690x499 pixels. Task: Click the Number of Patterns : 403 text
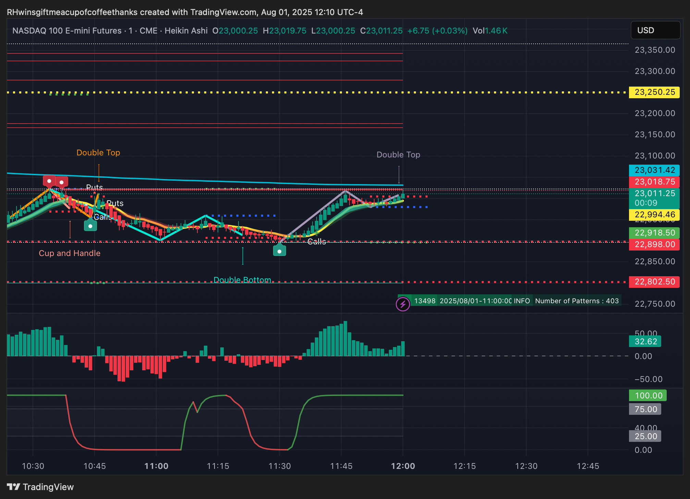pos(577,301)
